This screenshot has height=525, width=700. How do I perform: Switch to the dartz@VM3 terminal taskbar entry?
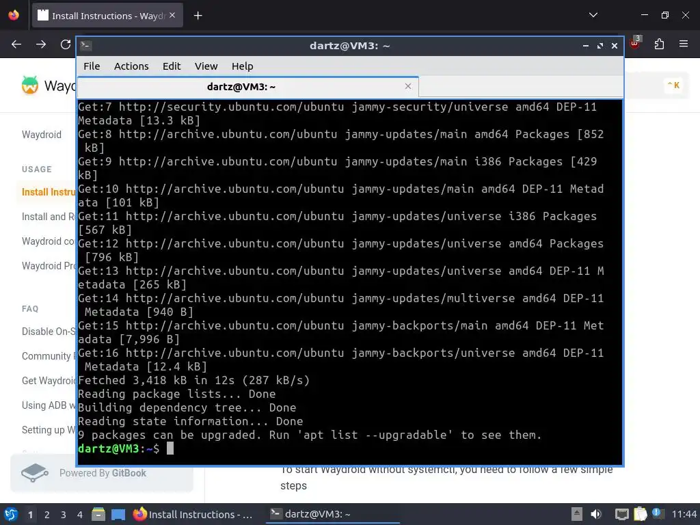[332, 514]
